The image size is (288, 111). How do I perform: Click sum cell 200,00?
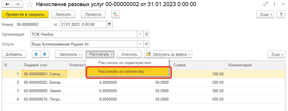pos(199,83)
